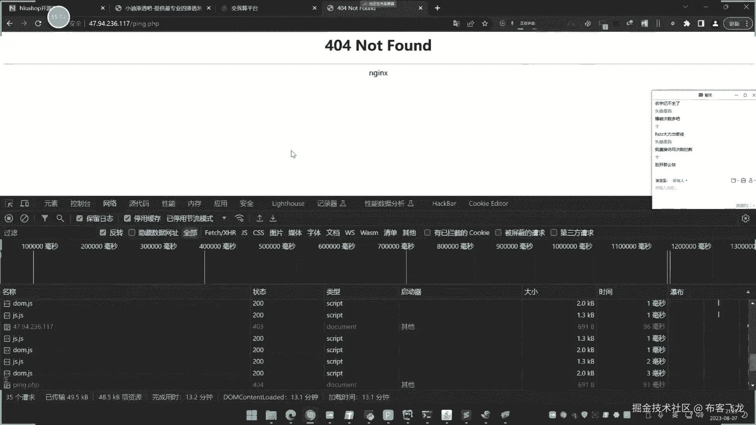This screenshot has height=425, width=756.
Task: Clear the network log
Action: [x=24, y=218]
